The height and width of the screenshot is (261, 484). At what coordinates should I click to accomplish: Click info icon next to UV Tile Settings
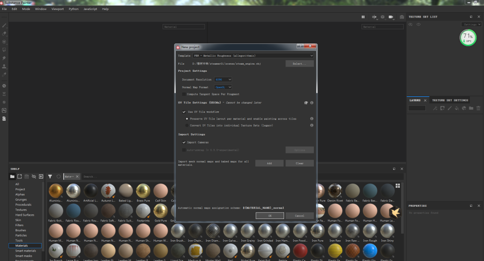[312, 102]
